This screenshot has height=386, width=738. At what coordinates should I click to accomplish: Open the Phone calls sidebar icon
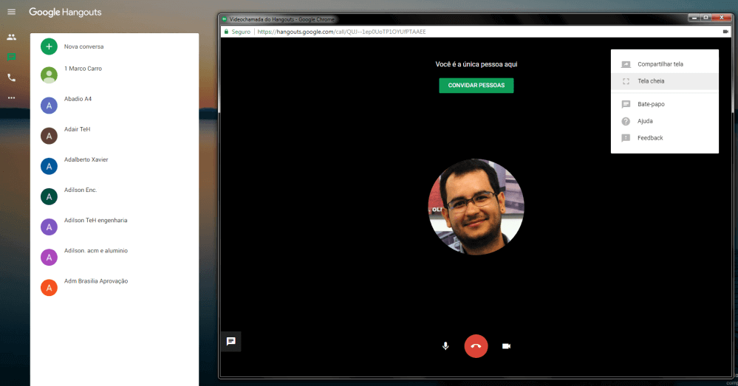coord(11,77)
